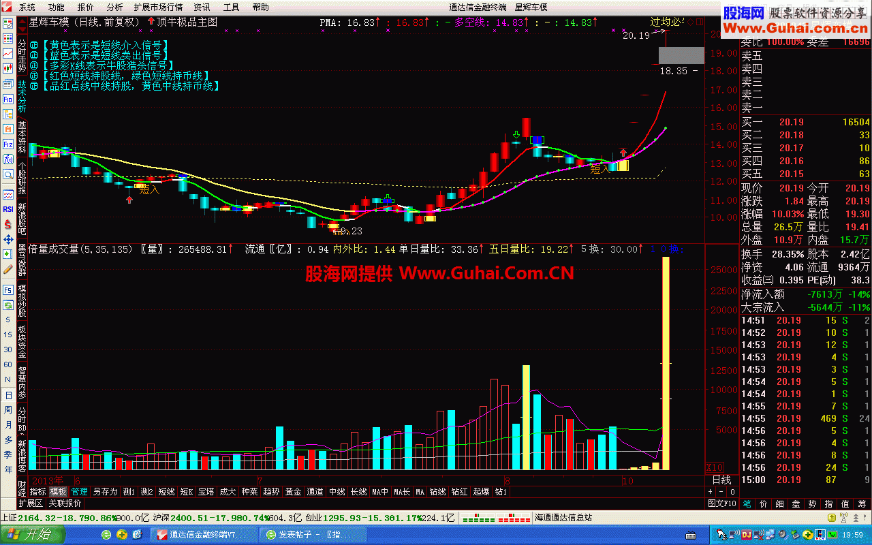Switch to the 基本资料 side tab
The height and width of the screenshot is (545, 872).
point(22,137)
